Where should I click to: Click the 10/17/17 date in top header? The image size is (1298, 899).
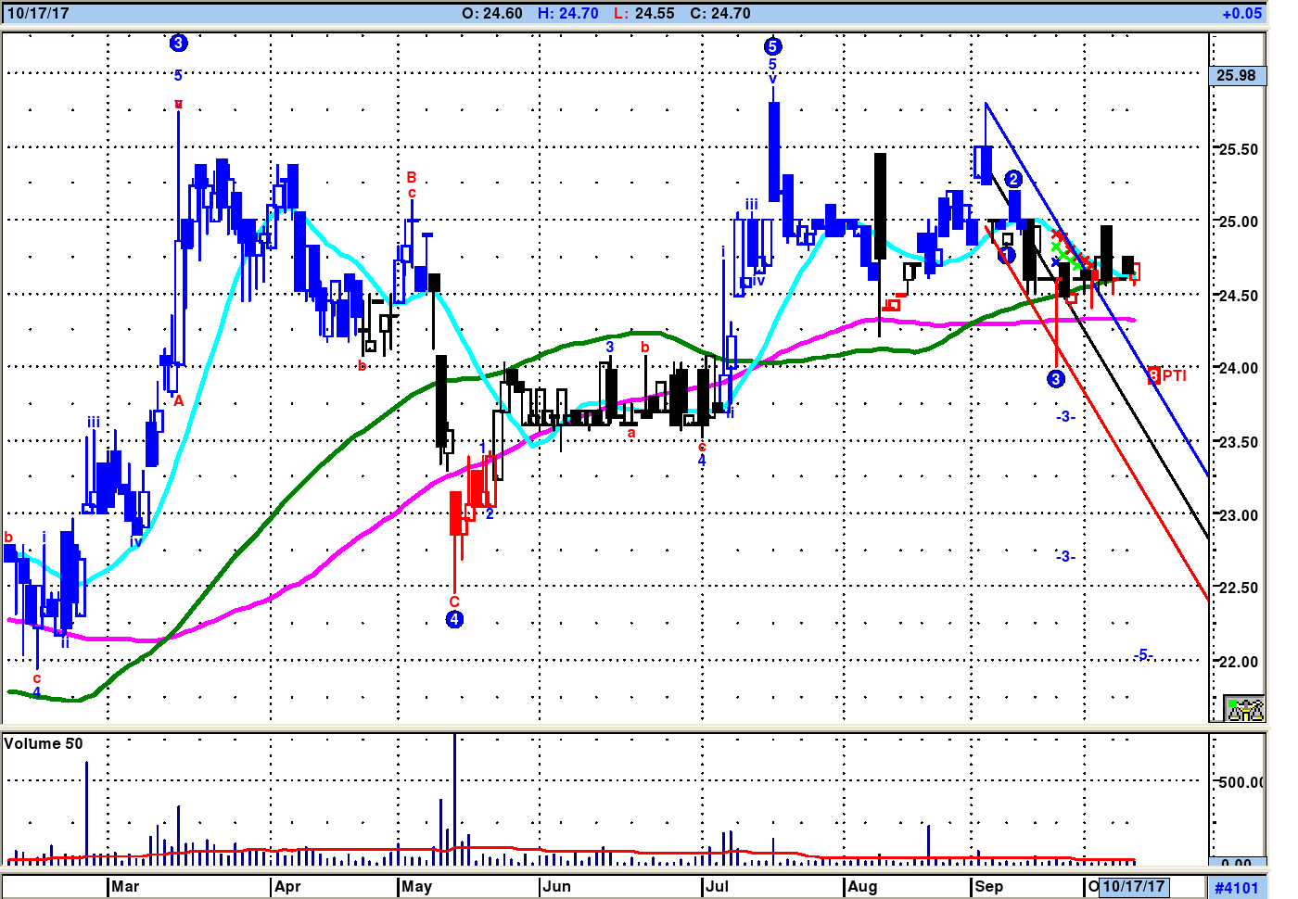(x=37, y=13)
